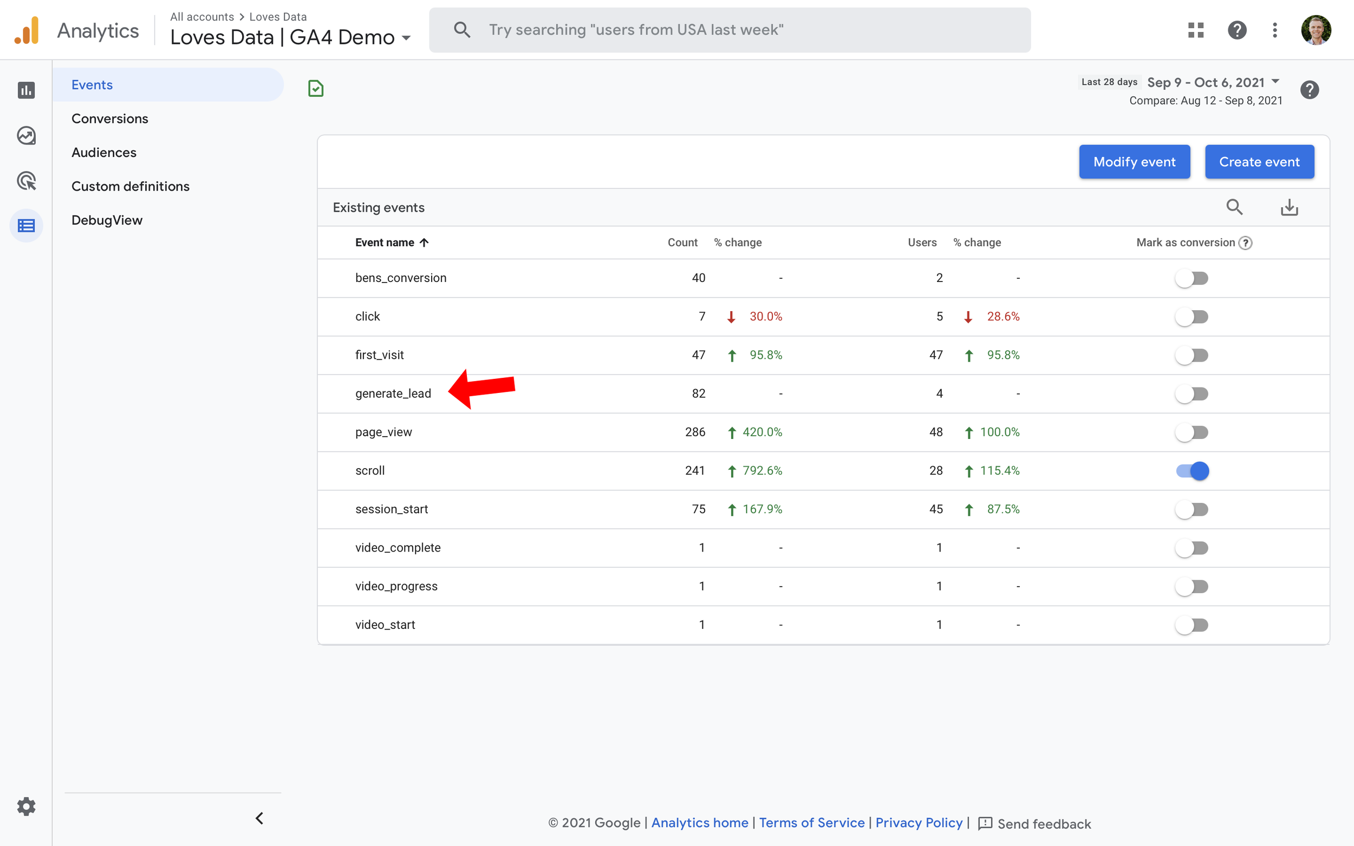Open the Reports icon in left sidebar
This screenshot has width=1354, height=846.
coord(27,90)
